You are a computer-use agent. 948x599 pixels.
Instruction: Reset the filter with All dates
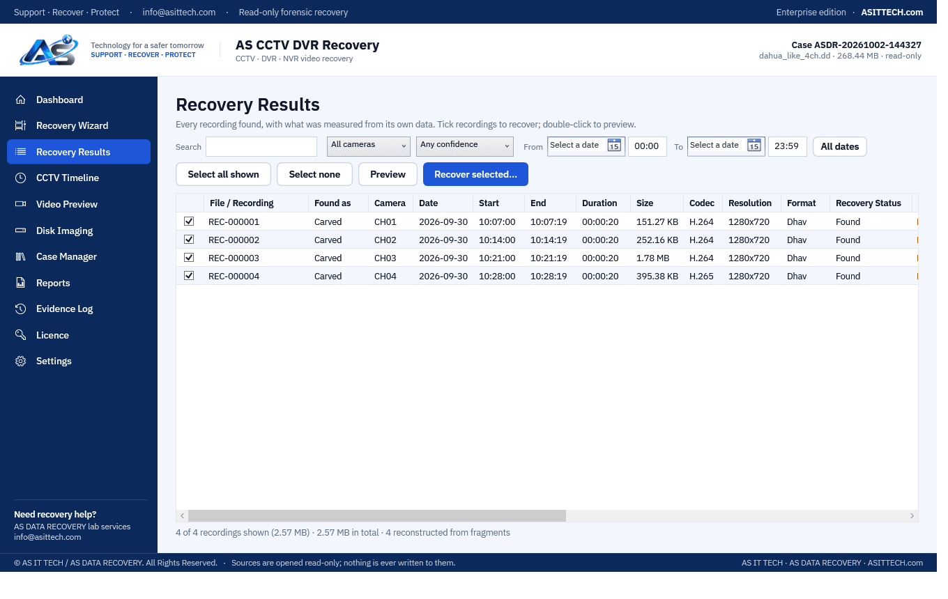(x=840, y=146)
